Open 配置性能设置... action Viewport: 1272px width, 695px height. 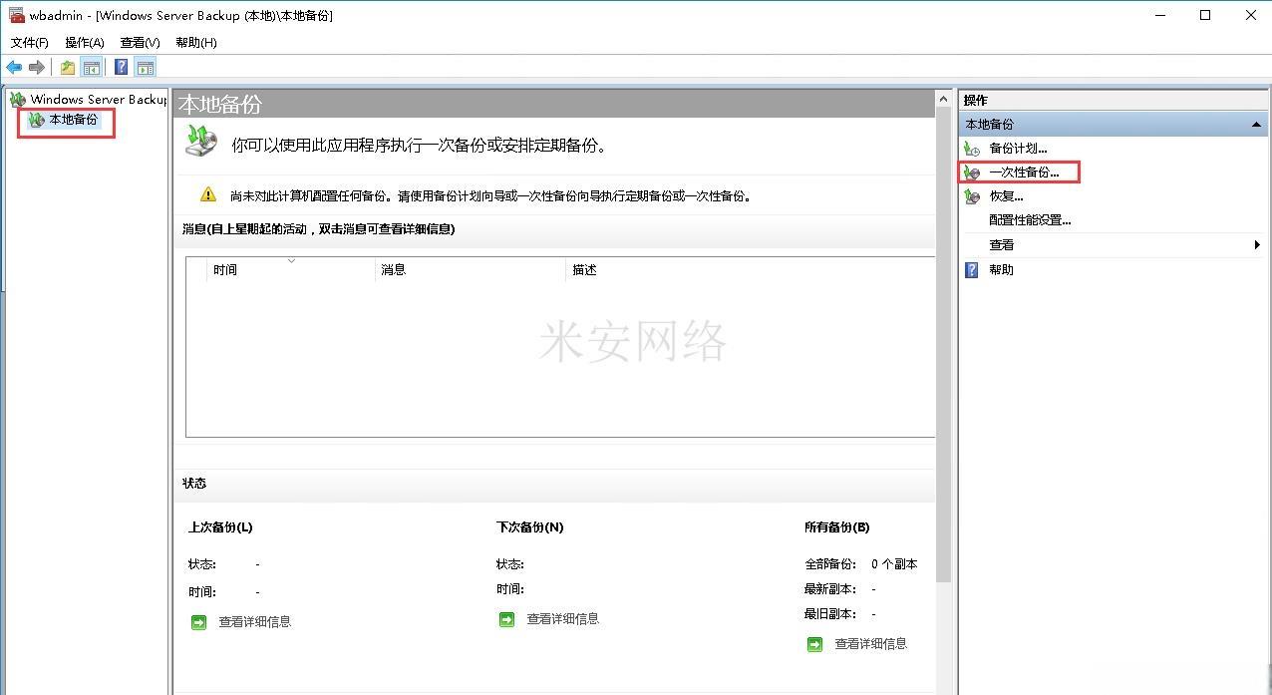click(x=1030, y=220)
